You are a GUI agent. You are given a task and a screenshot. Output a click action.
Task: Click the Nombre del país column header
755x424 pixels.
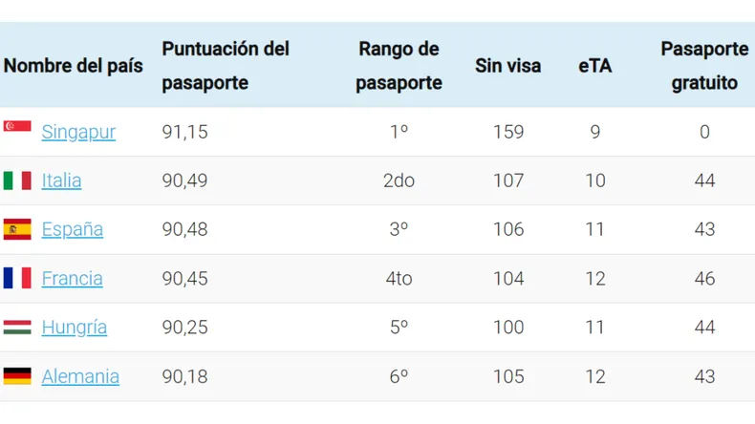coord(74,66)
